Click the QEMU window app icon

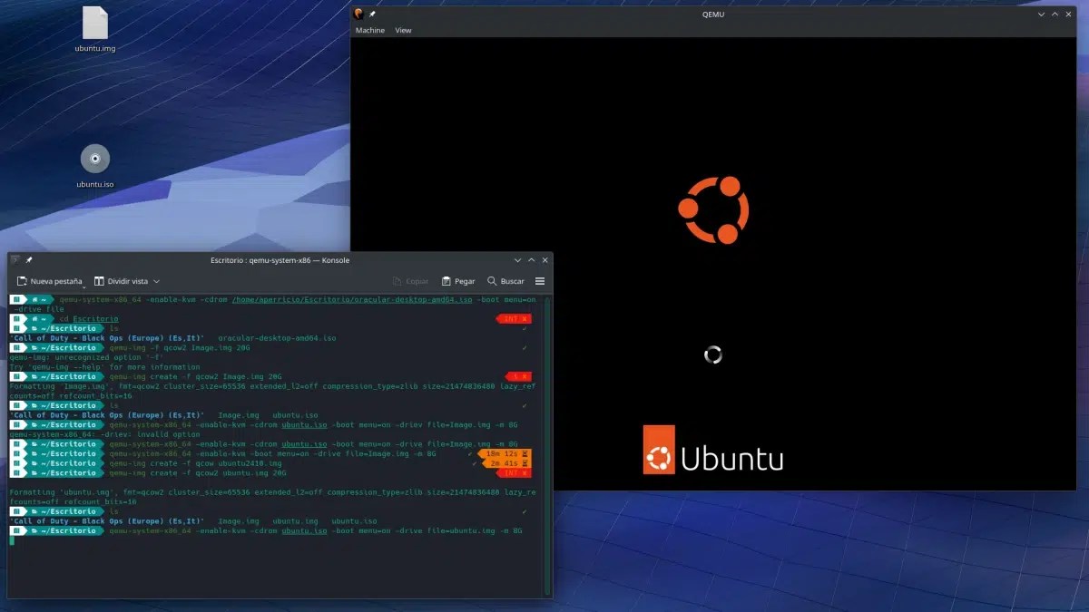[x=359, y=14]
